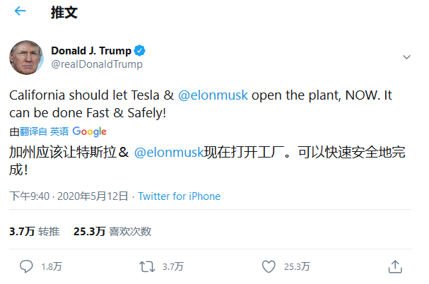Screen dimensions: 429x284
Task: Open the Twitter for iPhone source link
Action: tap(179, 196)
